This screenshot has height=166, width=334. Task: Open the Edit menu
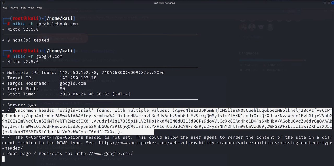coord(23,8)
